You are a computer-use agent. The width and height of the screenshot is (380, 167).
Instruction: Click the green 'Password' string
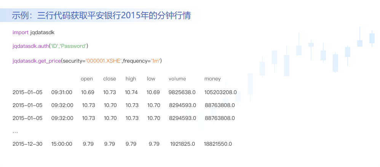(x=73, y=46)
